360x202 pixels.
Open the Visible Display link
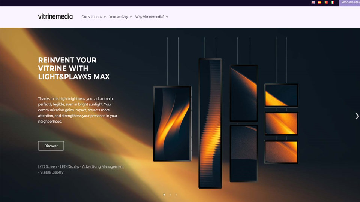click(52, 172)
